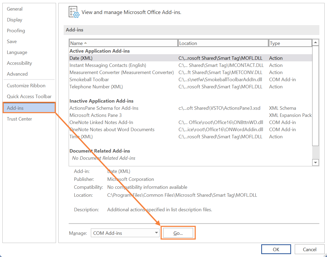Select Quick Access Toolbar category
Viewport: 327px width, 257px height.
pos(29,97)
